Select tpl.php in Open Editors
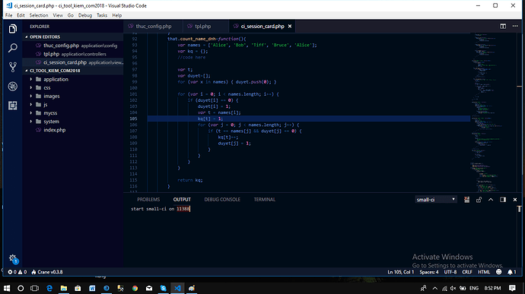The width and height of the screenshot is (525, 294). [x=73, y=54]
